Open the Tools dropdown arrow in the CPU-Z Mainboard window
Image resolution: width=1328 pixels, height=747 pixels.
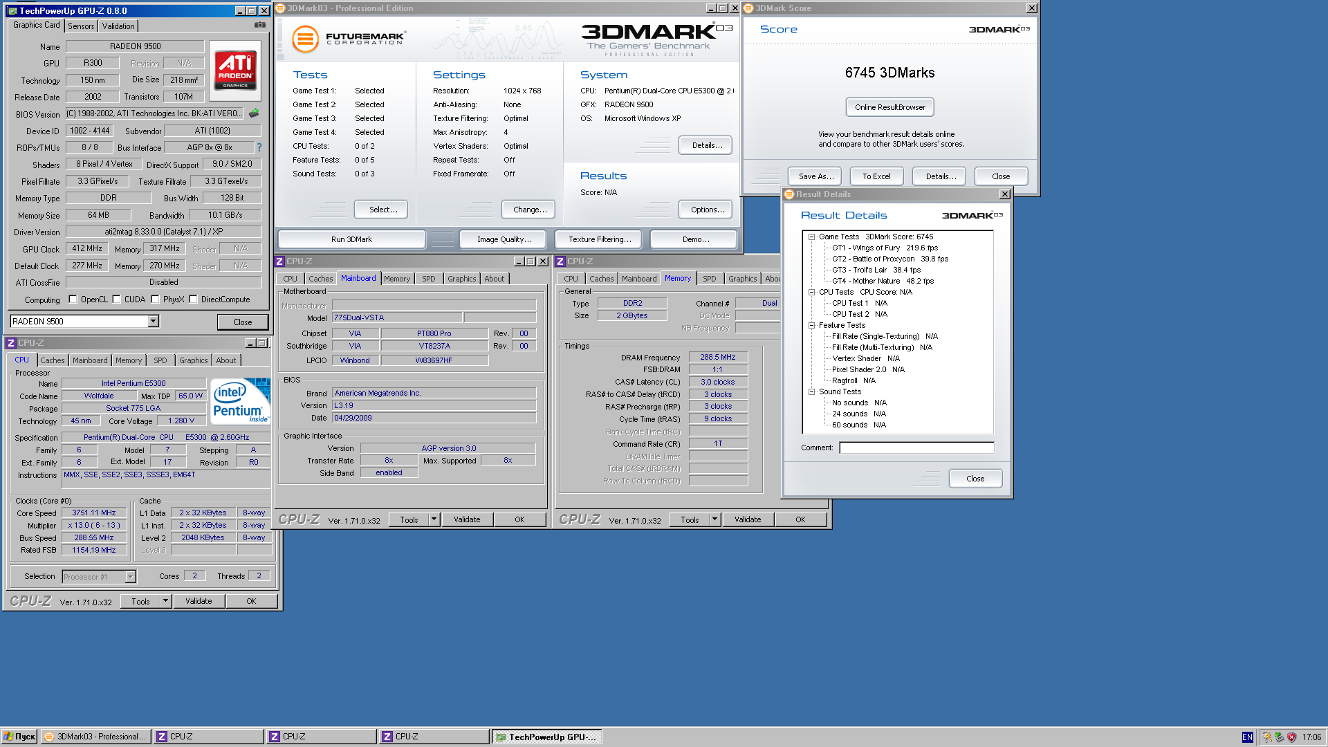(434, 519)
